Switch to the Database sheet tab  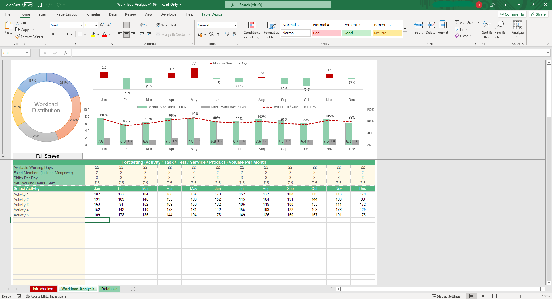point(109,289)
